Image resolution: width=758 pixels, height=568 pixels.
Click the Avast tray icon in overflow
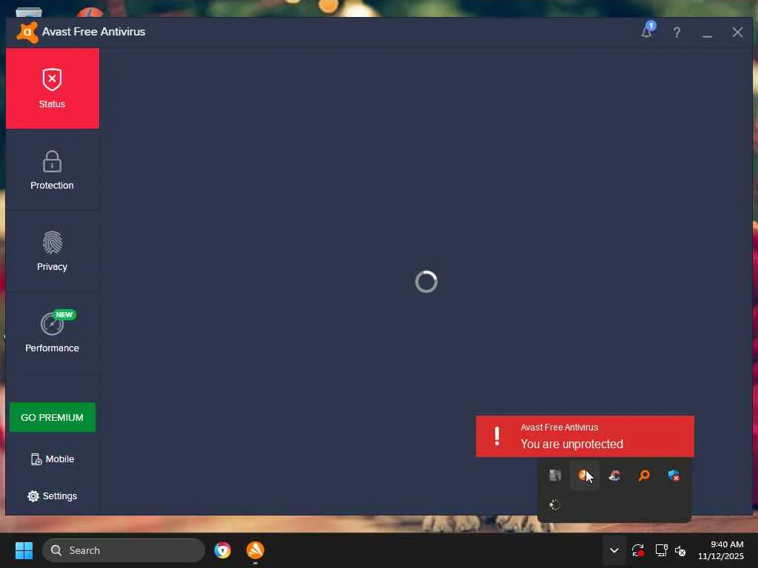pyautogui.click(x=585, y=476)
